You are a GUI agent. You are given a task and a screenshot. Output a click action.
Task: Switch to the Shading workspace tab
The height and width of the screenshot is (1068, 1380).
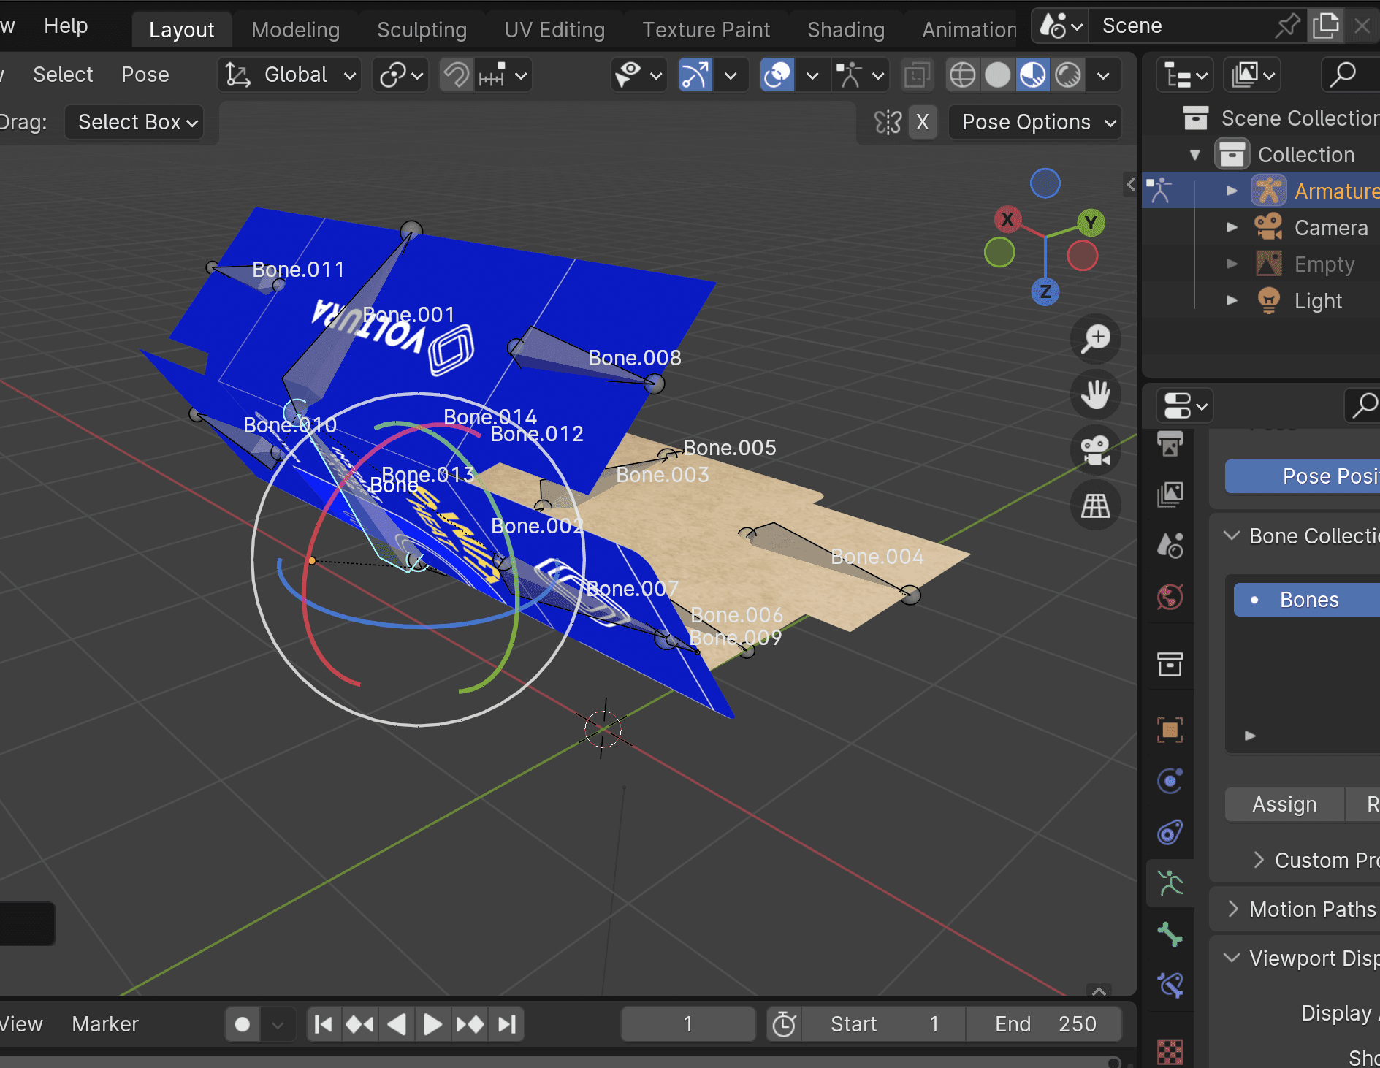coord(845,30)
